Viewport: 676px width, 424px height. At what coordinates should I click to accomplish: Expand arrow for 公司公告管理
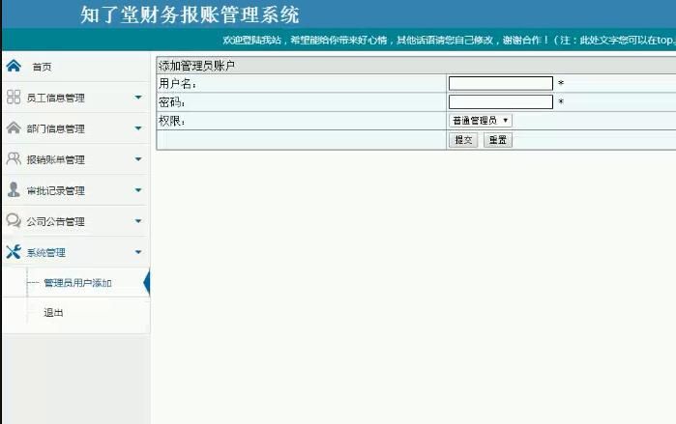coord(138,221)
